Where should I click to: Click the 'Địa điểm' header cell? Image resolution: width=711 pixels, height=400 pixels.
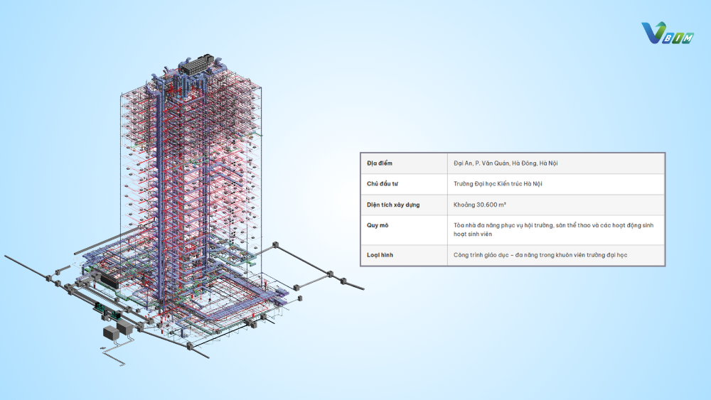click(x=404, y=163)
